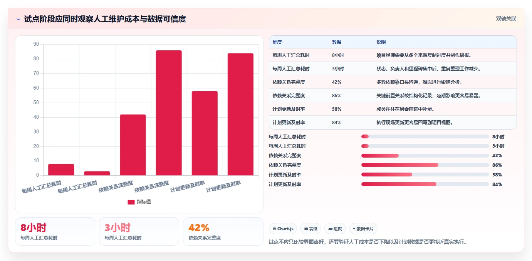The height and width of the screenshot is (261, 532).
Task: Click the 90 label on the y-axis
Action: click(x=36, y=44)
